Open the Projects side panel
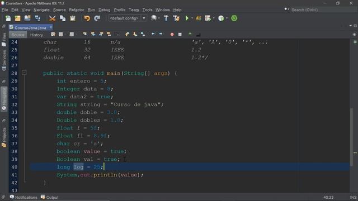The image size is (358, 201). click(x=4, y=137)
